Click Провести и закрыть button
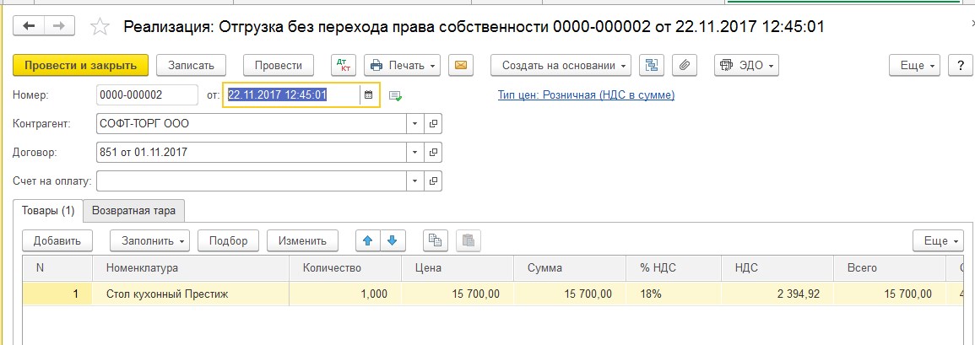The width and height of the screenshot is (975, 345). tap(81, 65)
